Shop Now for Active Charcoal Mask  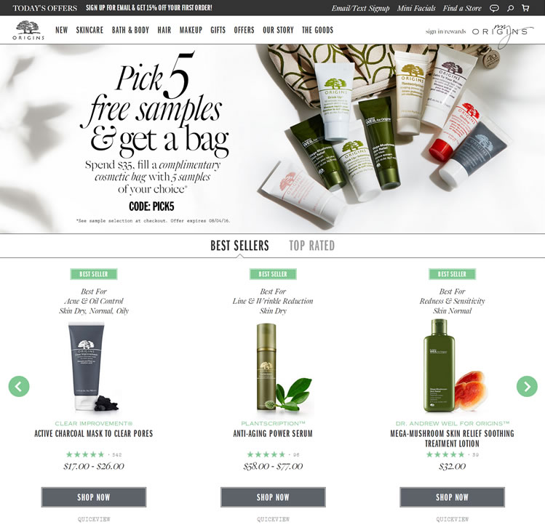coord(94,497)
